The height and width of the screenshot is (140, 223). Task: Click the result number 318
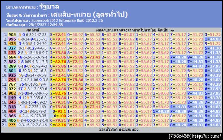coord(12,107)
